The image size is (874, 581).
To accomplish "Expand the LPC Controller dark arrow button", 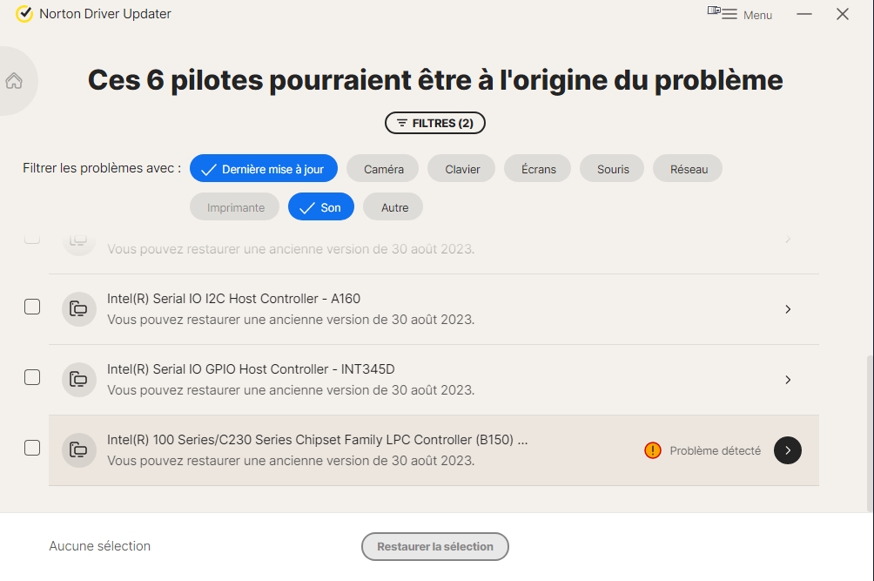I will tap(788, 450).
